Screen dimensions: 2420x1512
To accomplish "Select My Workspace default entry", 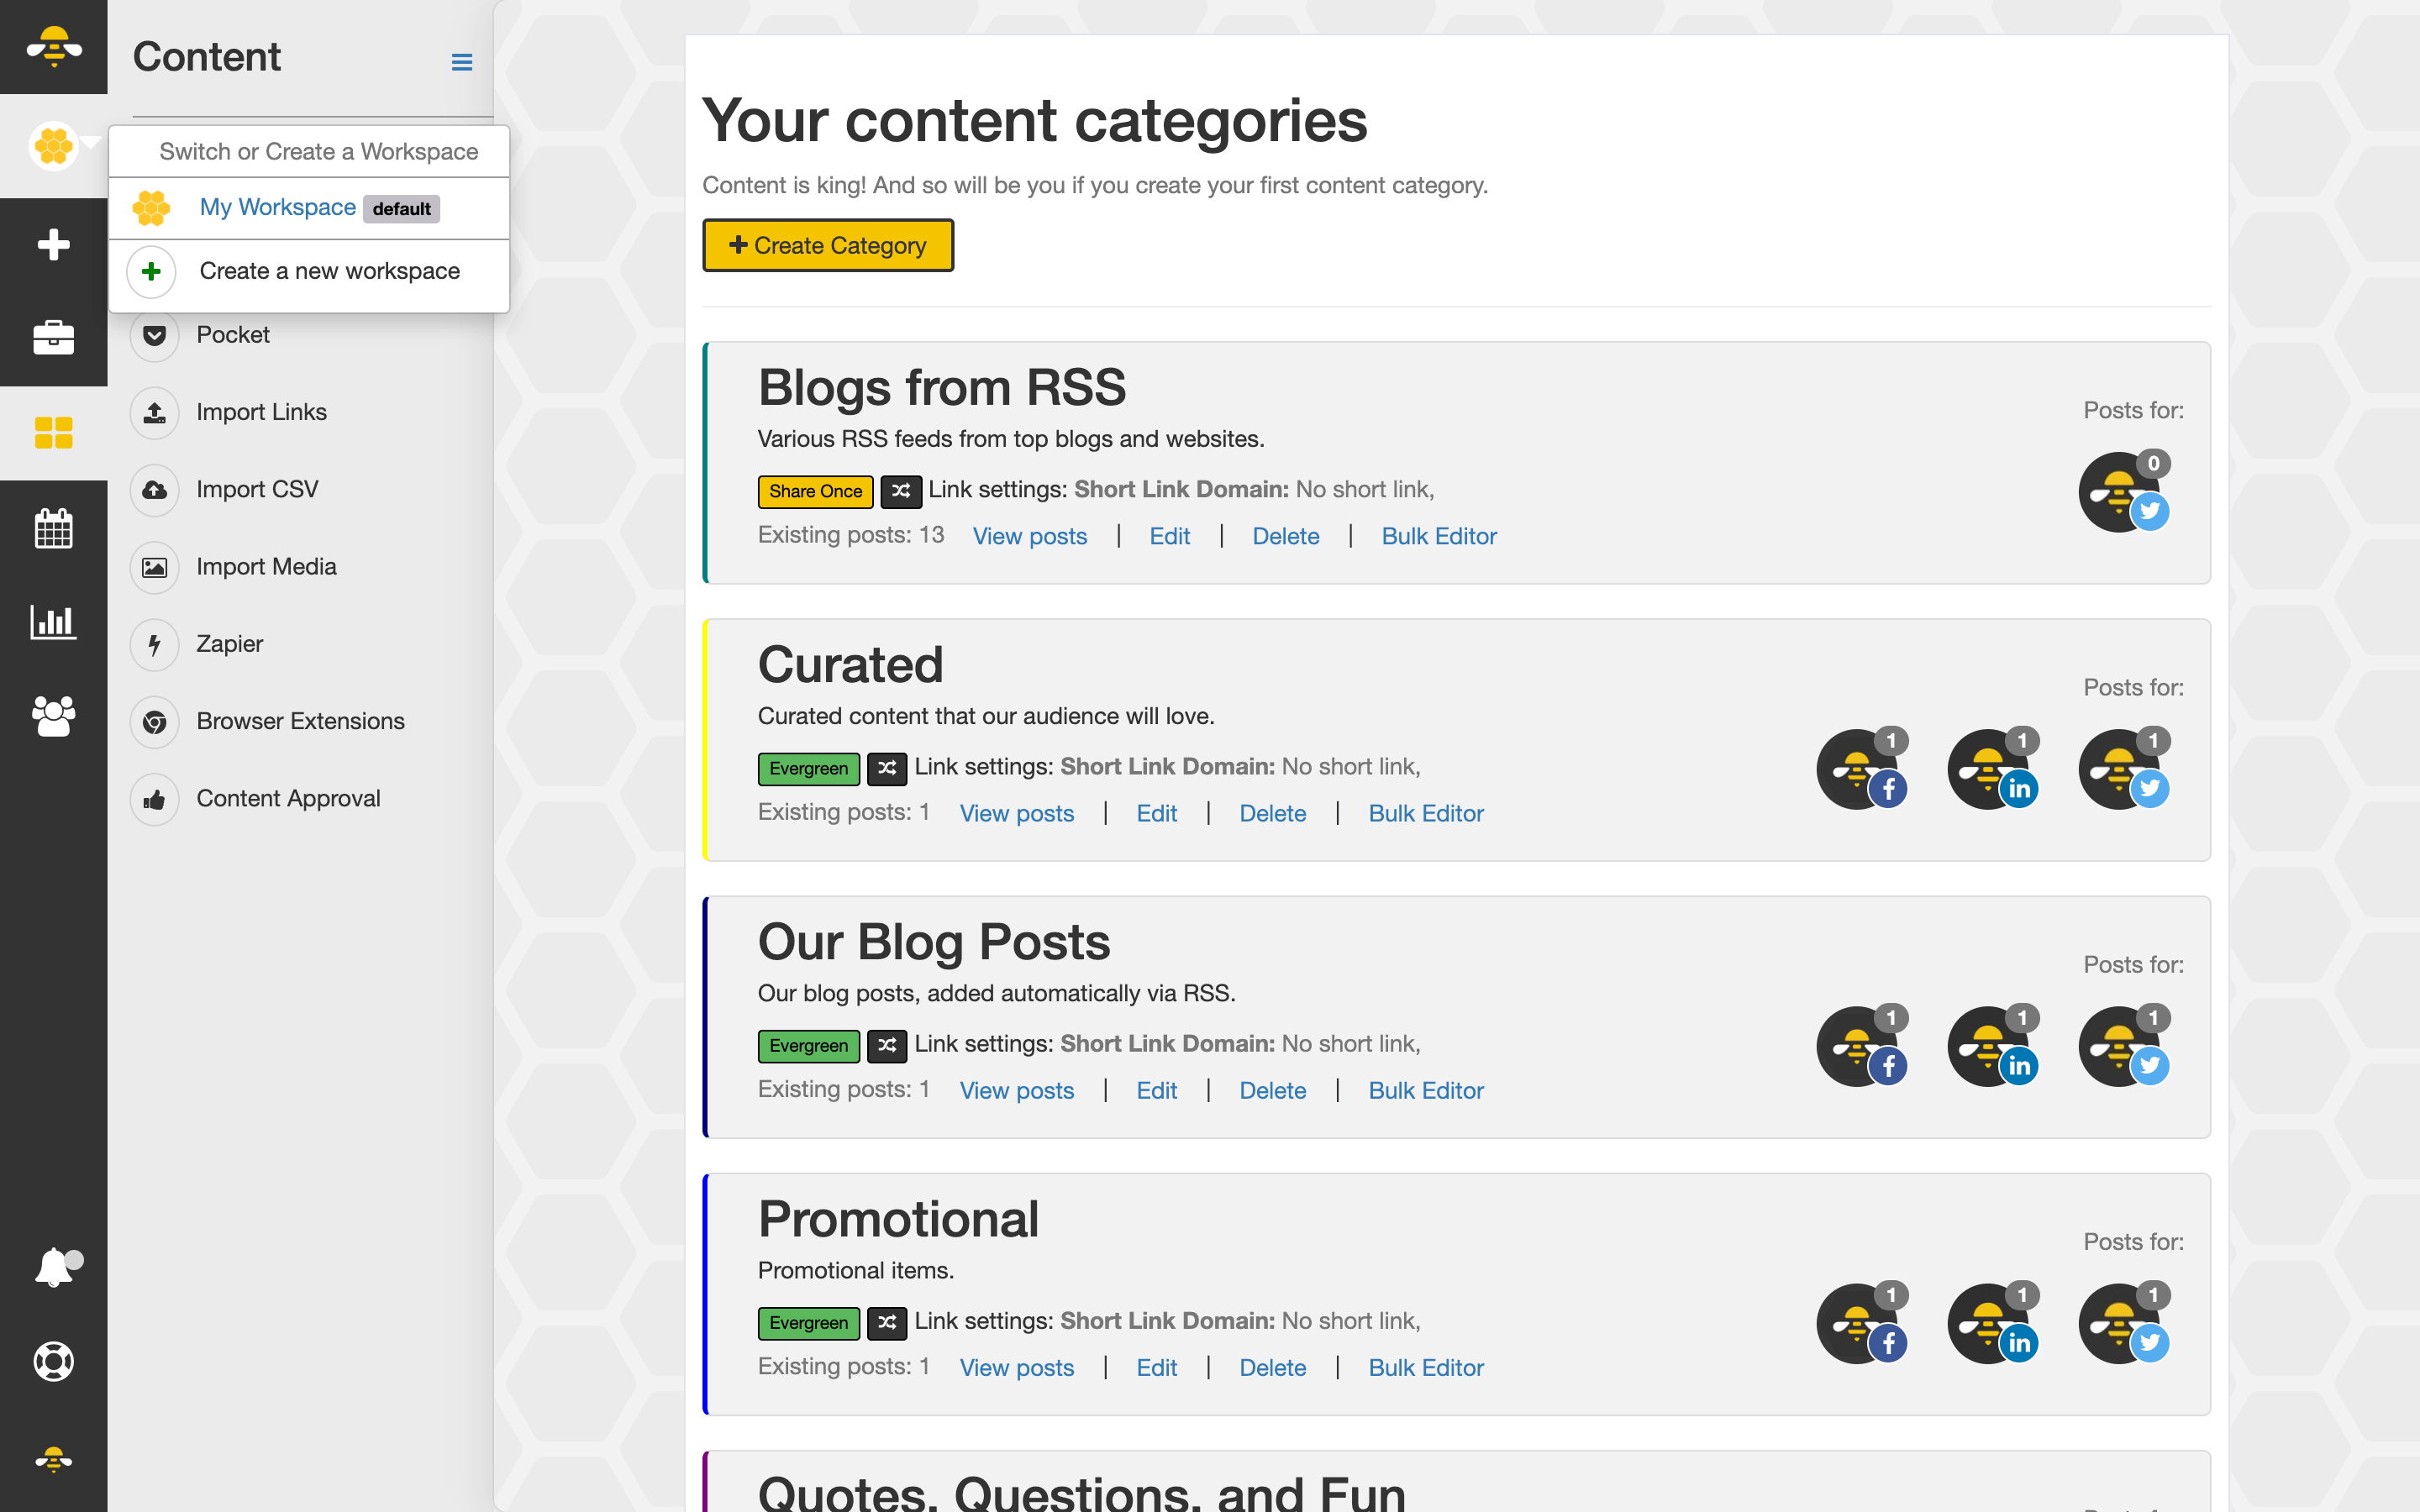I will [278, 207].
